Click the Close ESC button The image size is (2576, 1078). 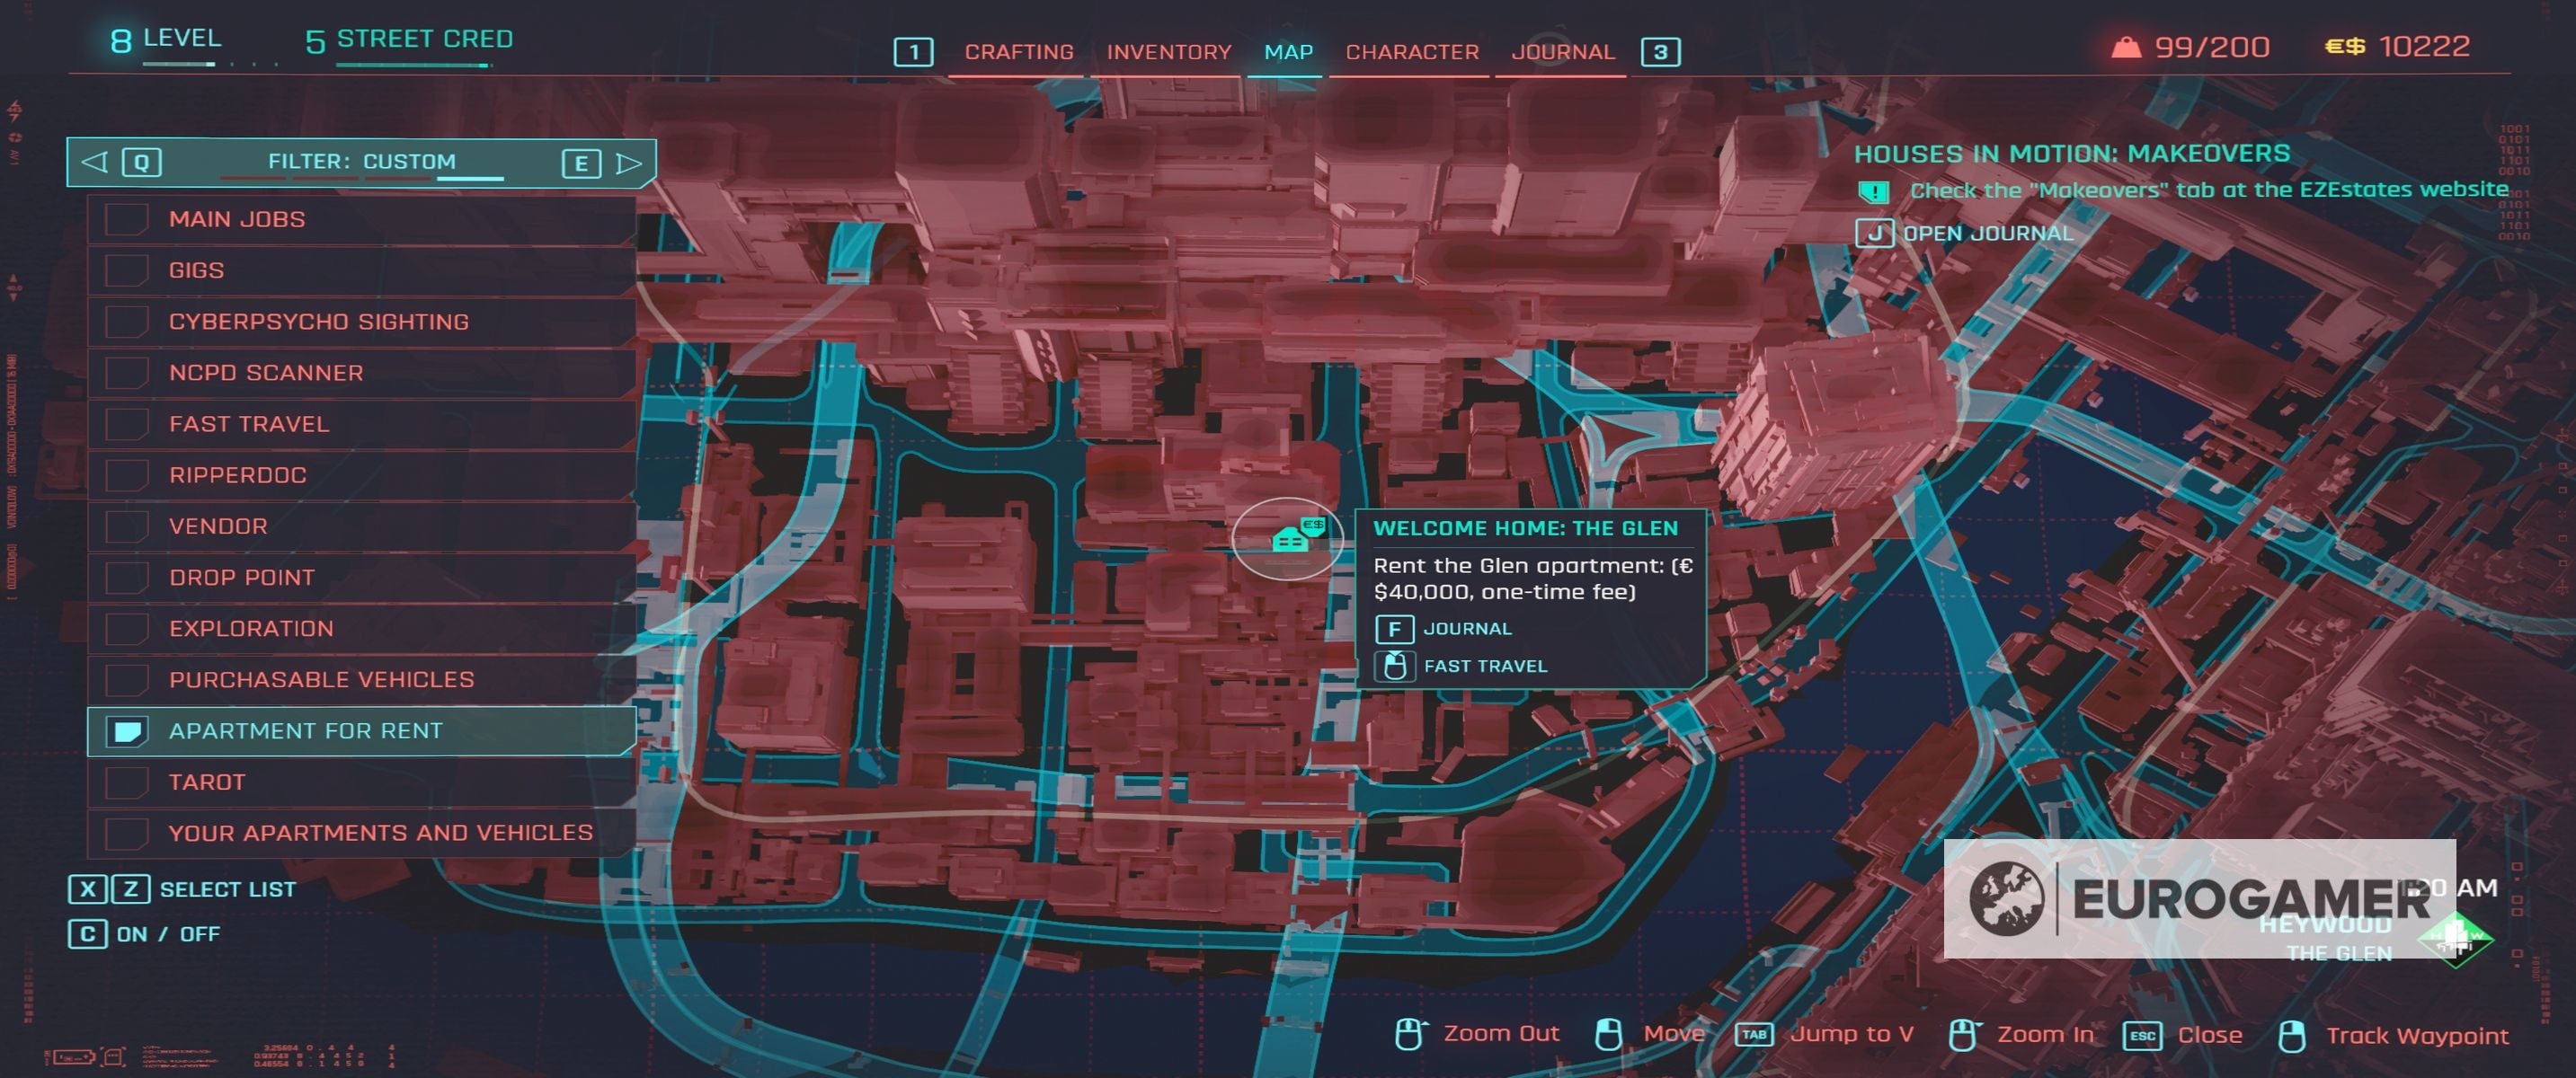click(2142, 1035)
